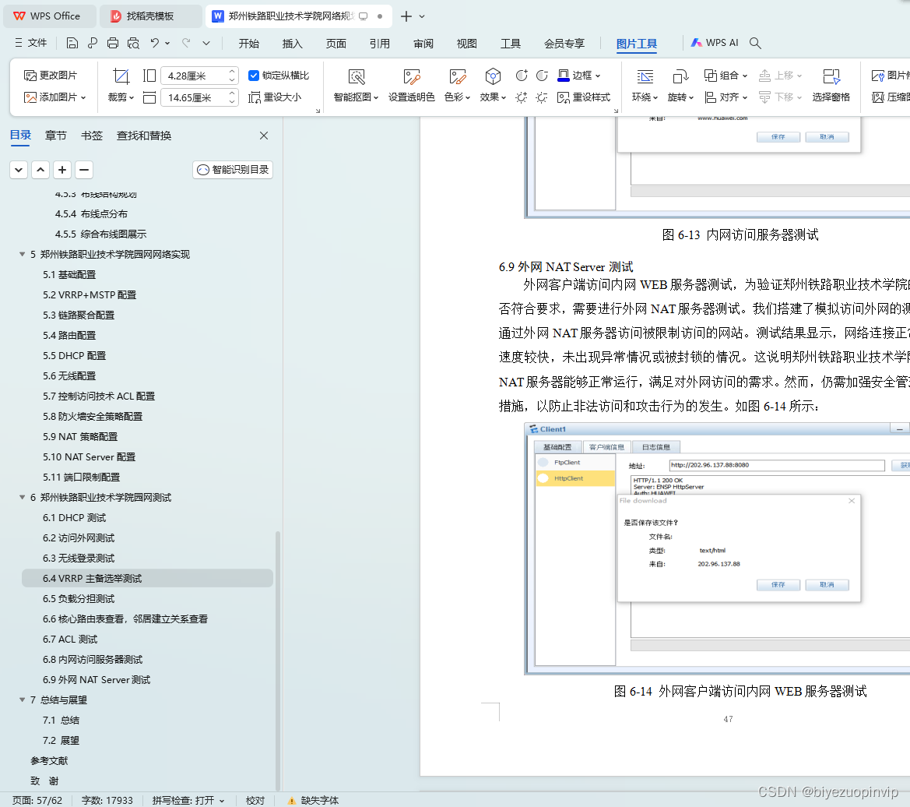Click Add Picture (添加图片) button
The image size is (910, 807).
54,97
